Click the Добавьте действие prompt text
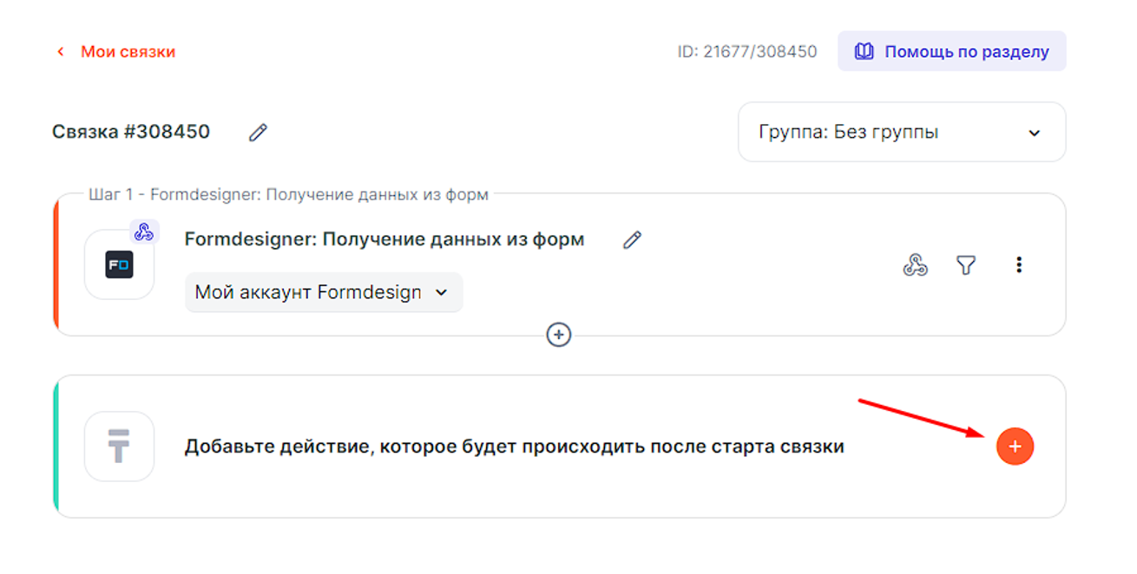The height and width of the screenshot is (574, 1137). pos(514,447)
